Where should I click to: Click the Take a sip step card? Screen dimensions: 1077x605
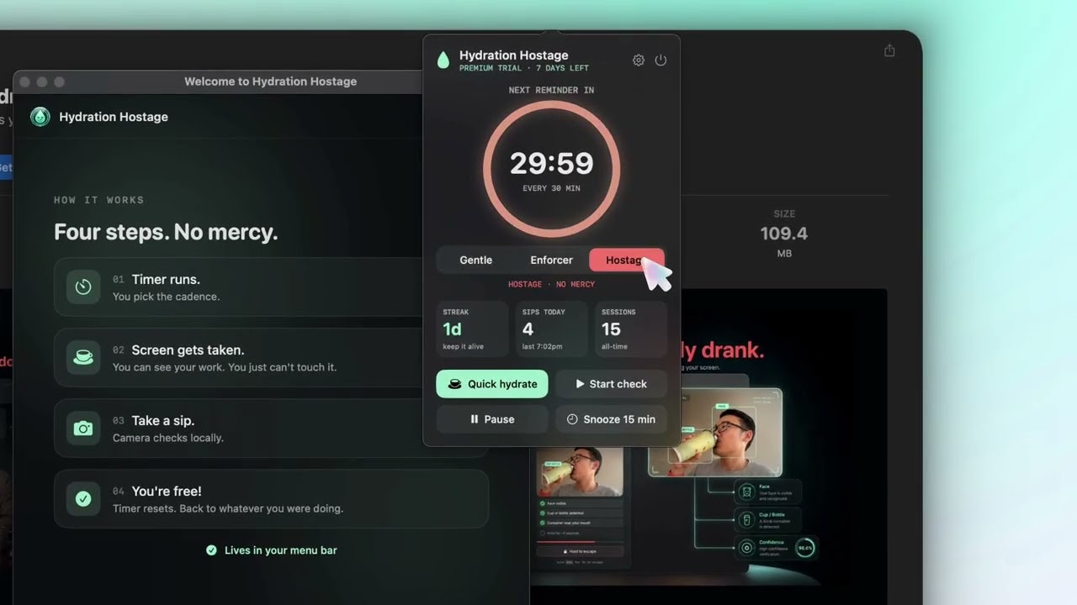271,429
